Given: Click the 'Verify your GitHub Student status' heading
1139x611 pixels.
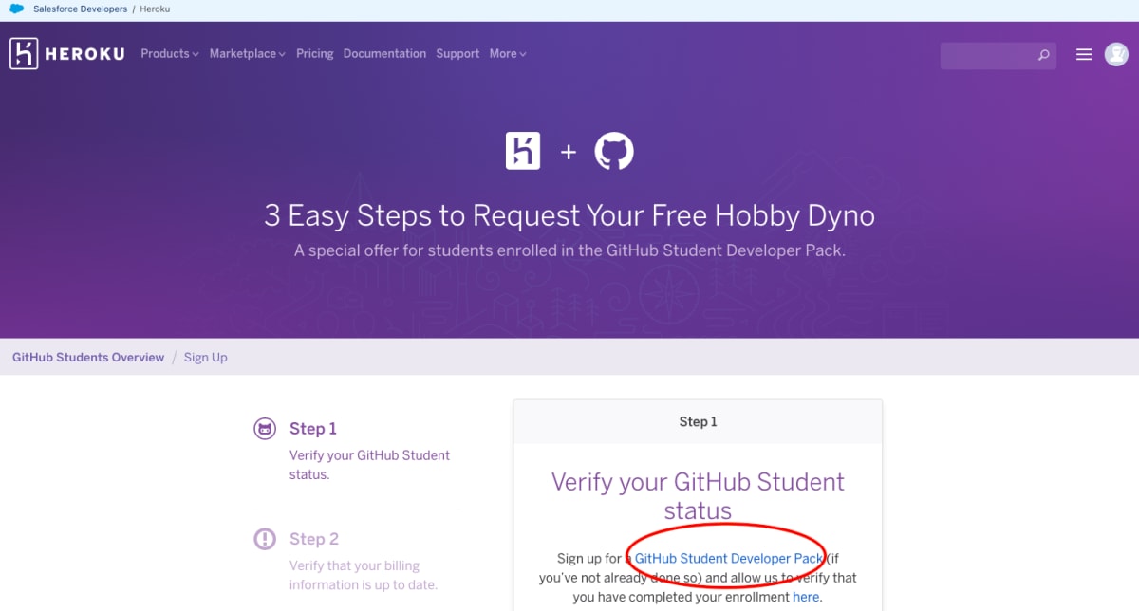Looking at the screenshot, I should click(x=698, y=496).
